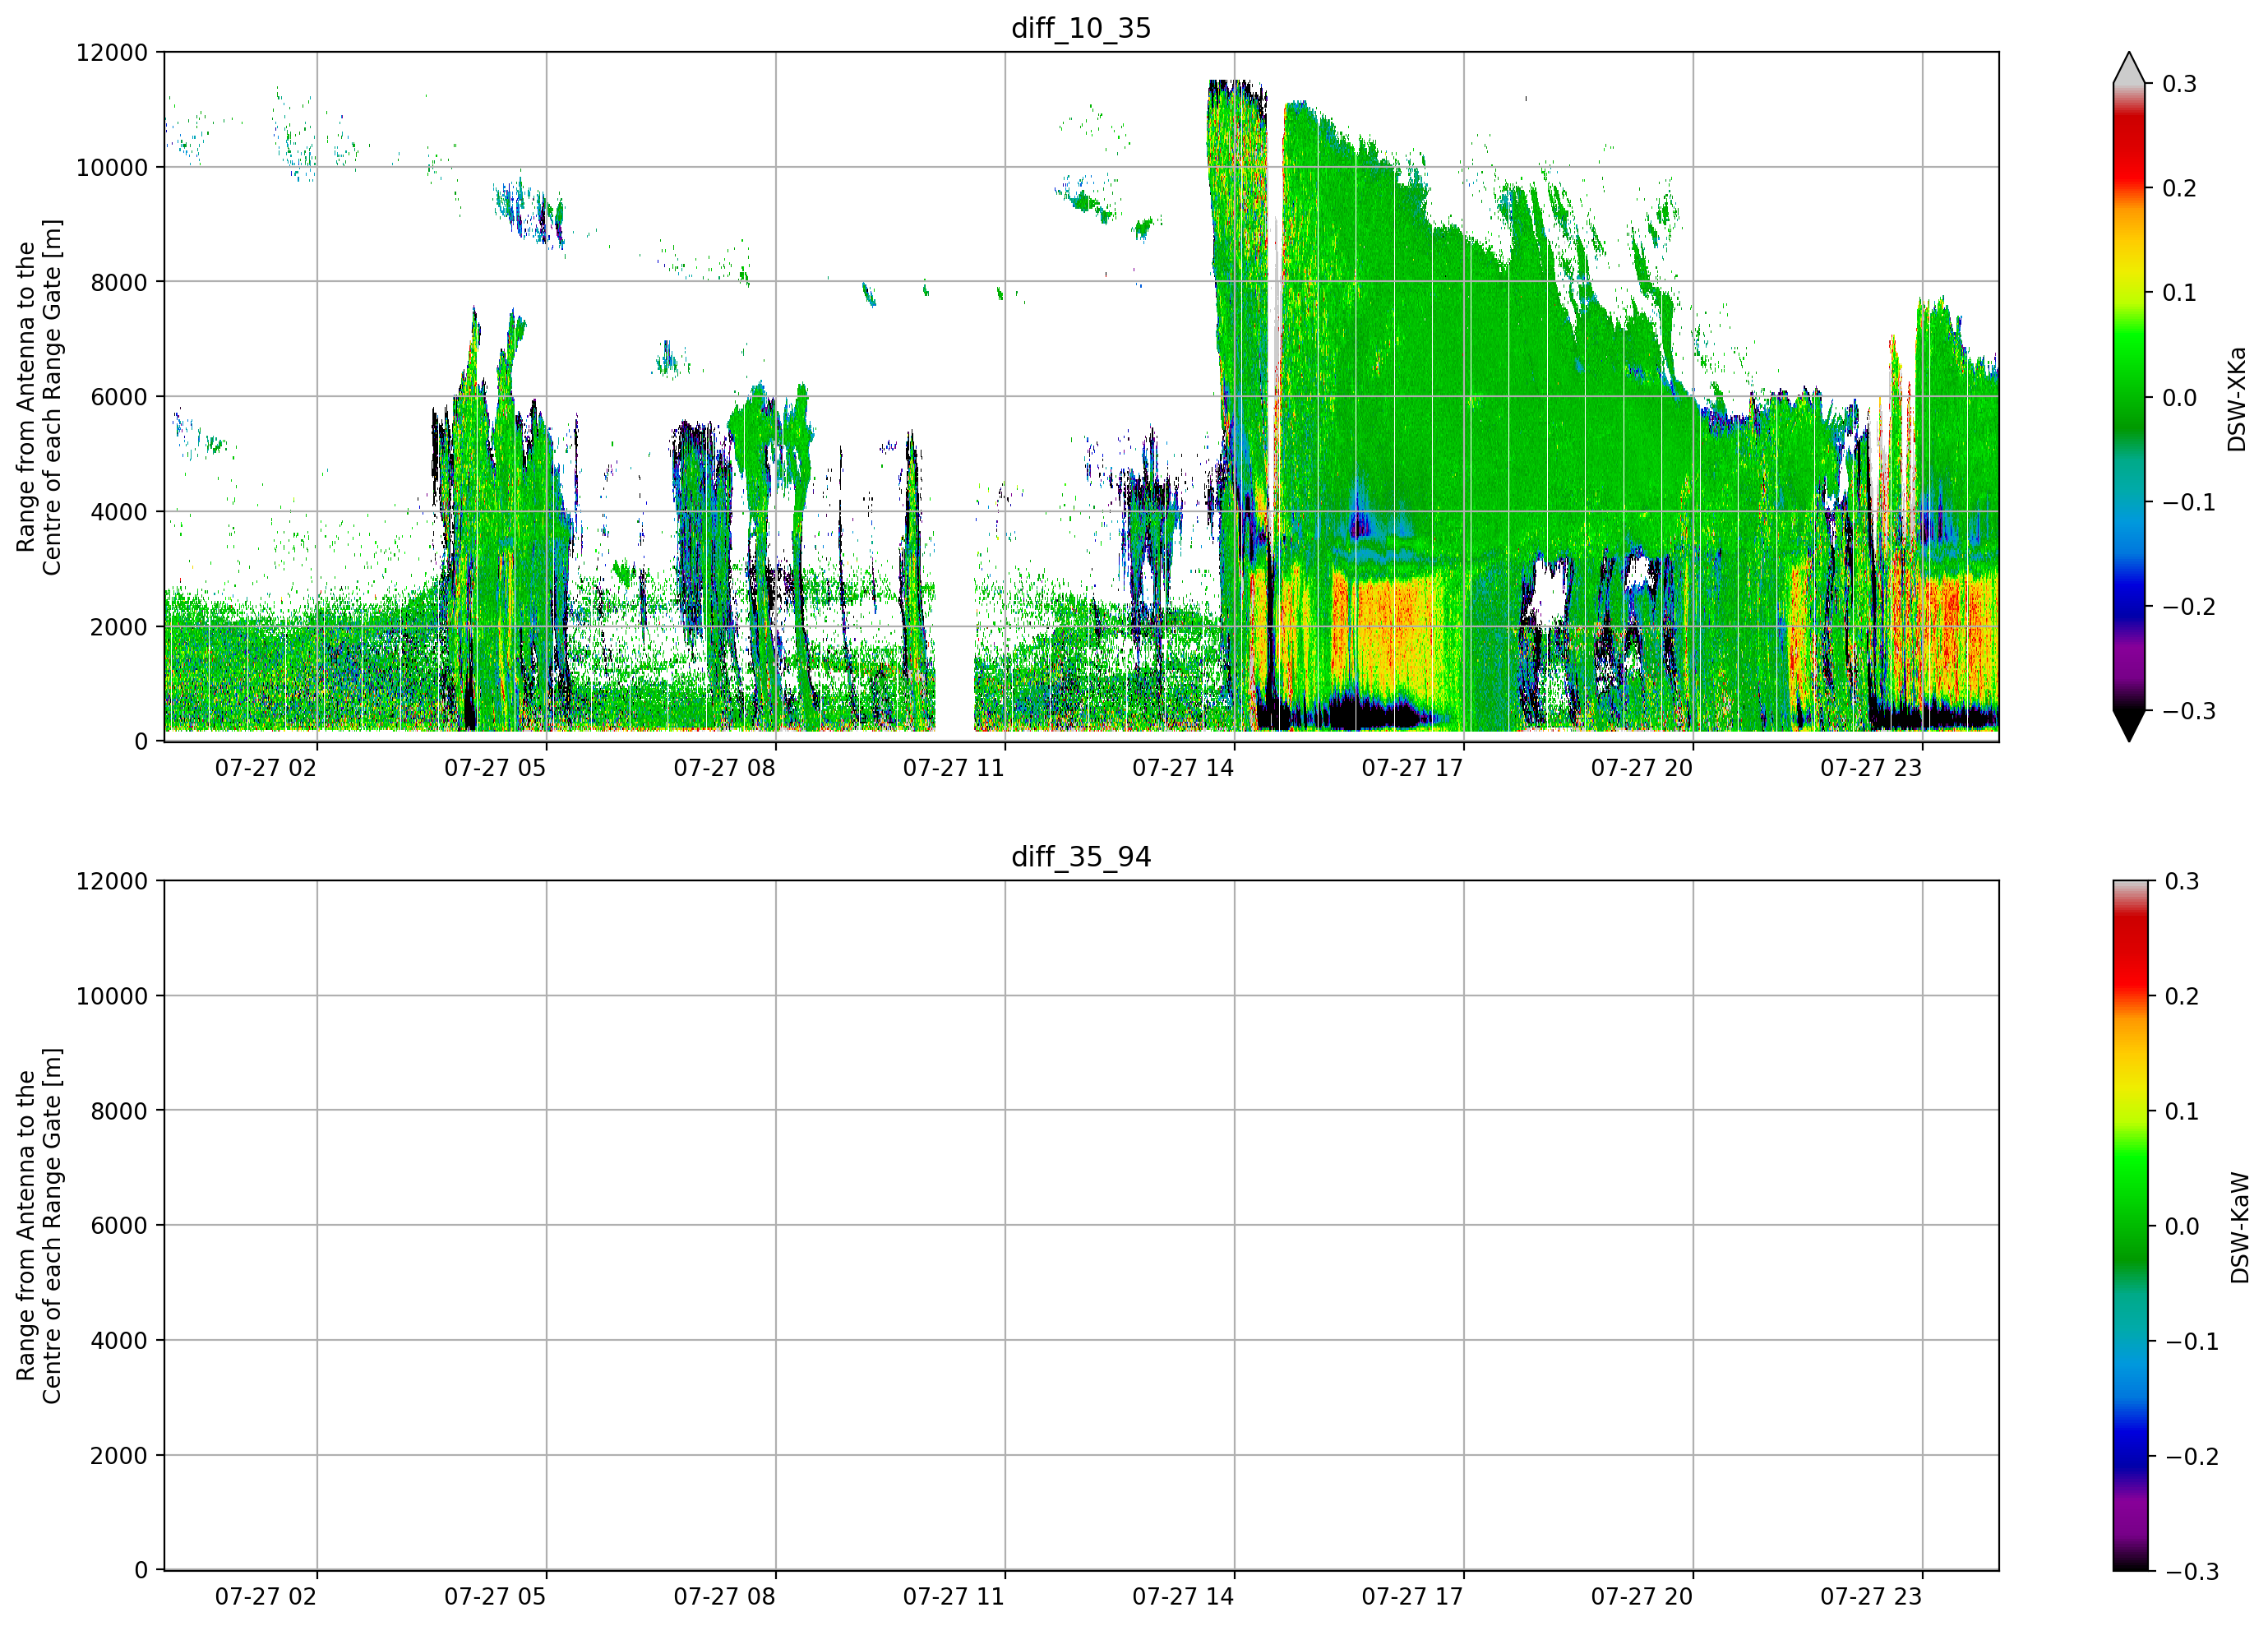Click the 07-27 14 label under diff_35_94

point(1183,1597)
